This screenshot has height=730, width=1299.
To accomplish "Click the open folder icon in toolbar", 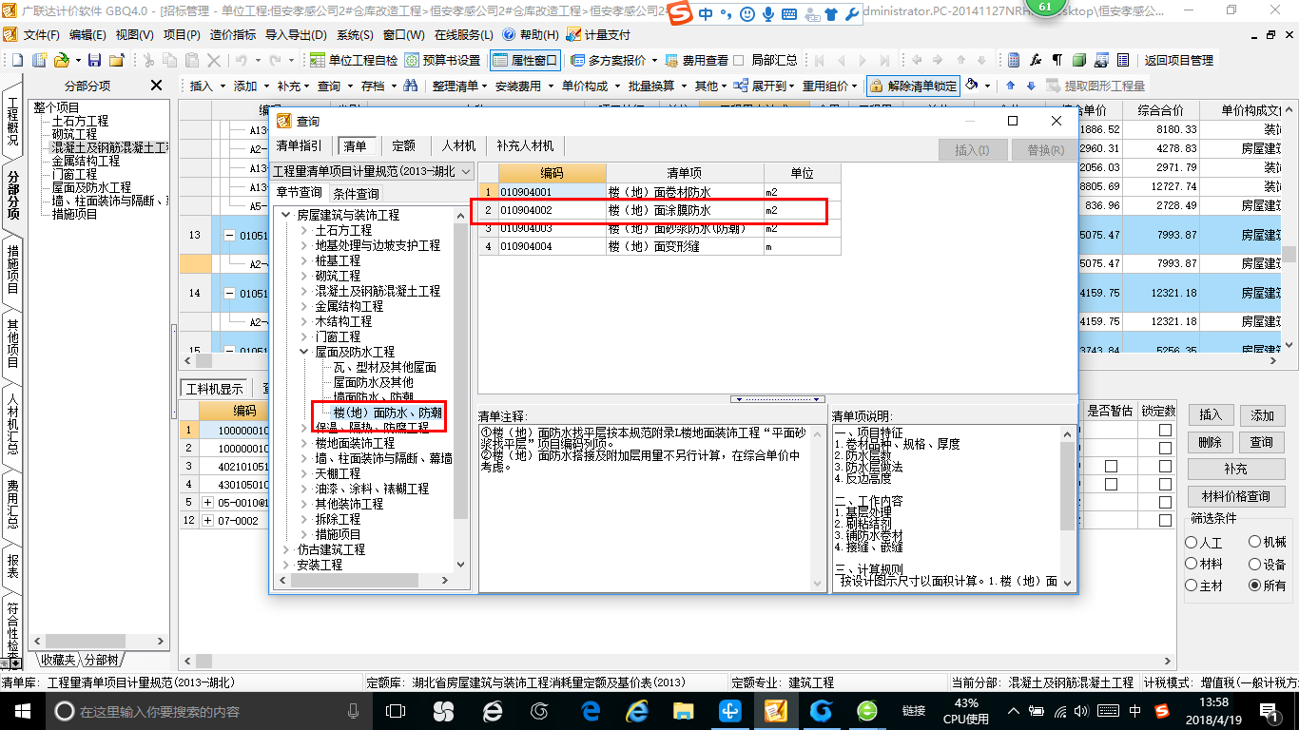I will pos(61,60).
